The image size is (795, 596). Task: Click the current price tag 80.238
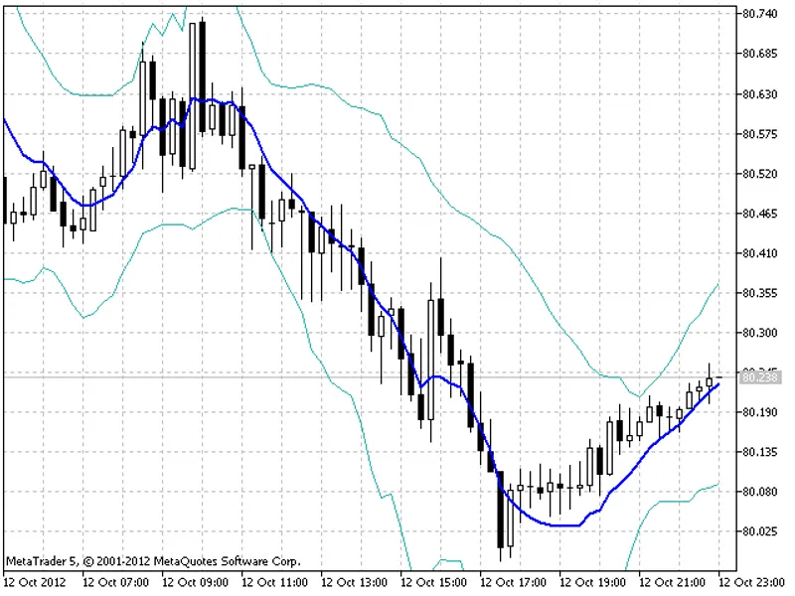pos(759,377)
